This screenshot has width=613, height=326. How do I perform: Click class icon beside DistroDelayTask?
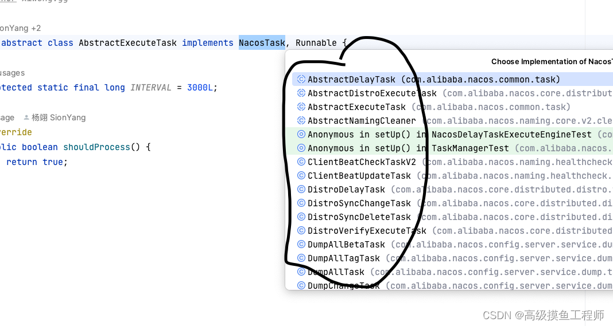coord(301,189)
